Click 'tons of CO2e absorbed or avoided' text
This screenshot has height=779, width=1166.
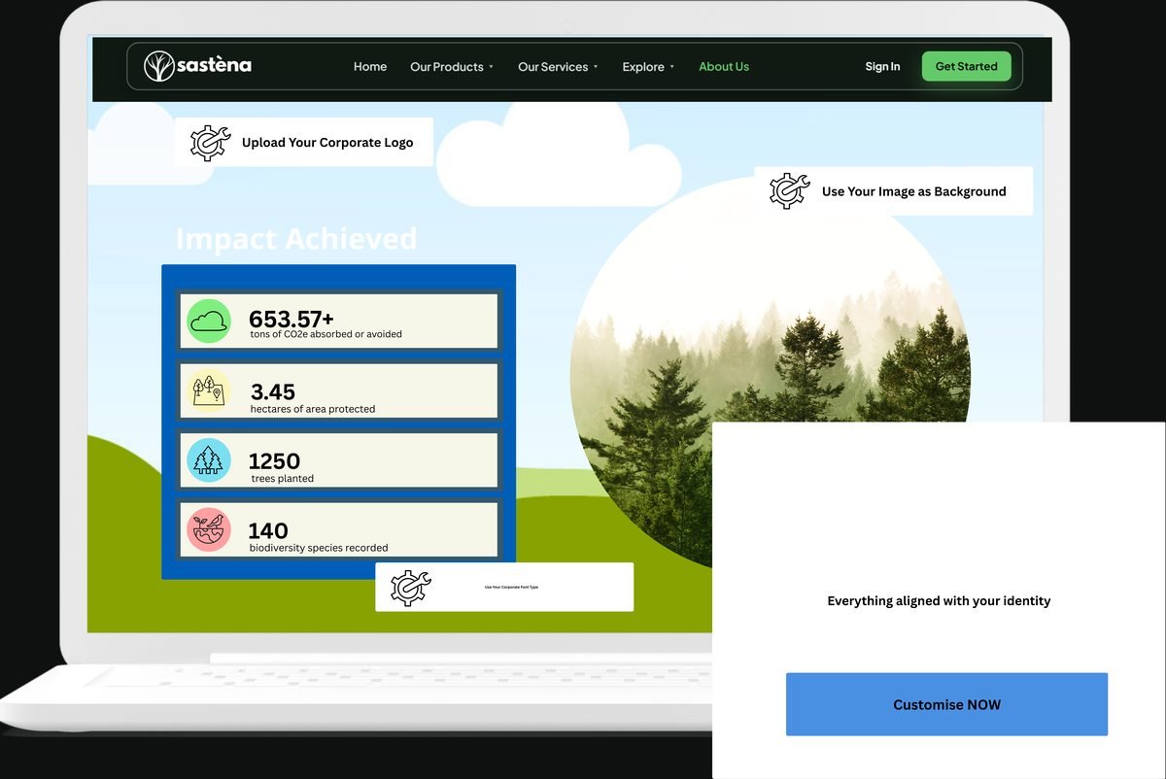pyautogui.click(x=326, y=334)
